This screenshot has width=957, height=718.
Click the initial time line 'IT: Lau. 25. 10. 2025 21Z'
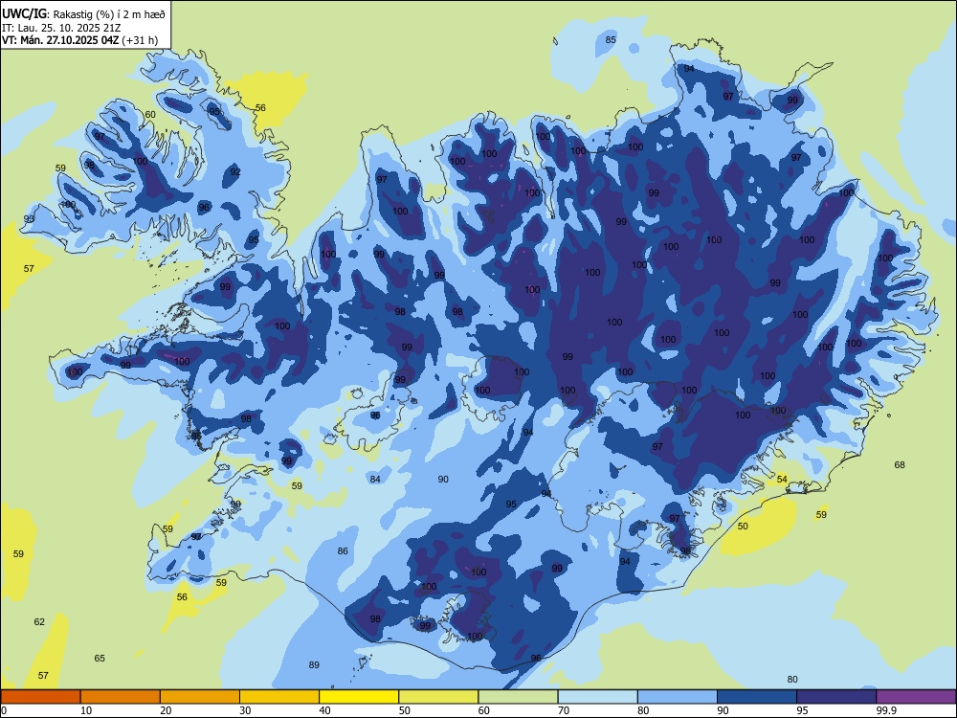point(61,28)
